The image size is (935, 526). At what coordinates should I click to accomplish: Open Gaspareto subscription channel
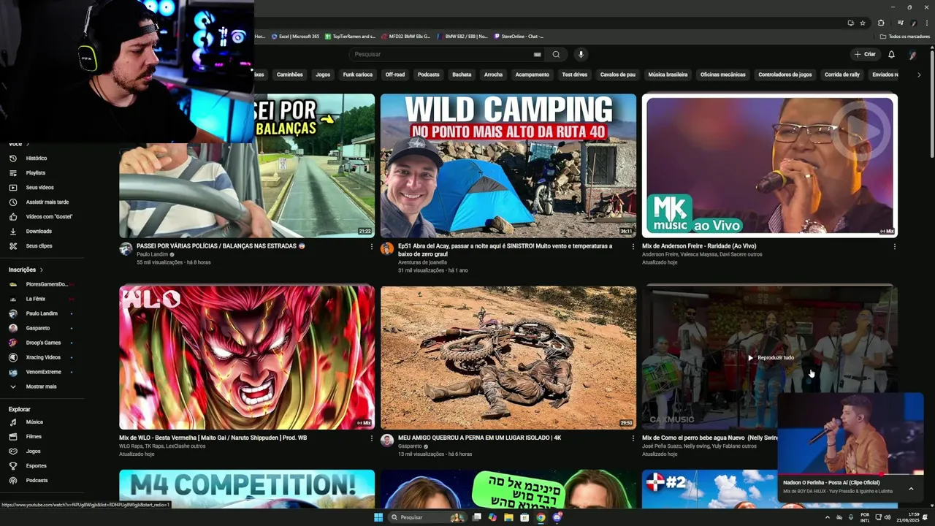pyautogui.click(x=38, y=328)
